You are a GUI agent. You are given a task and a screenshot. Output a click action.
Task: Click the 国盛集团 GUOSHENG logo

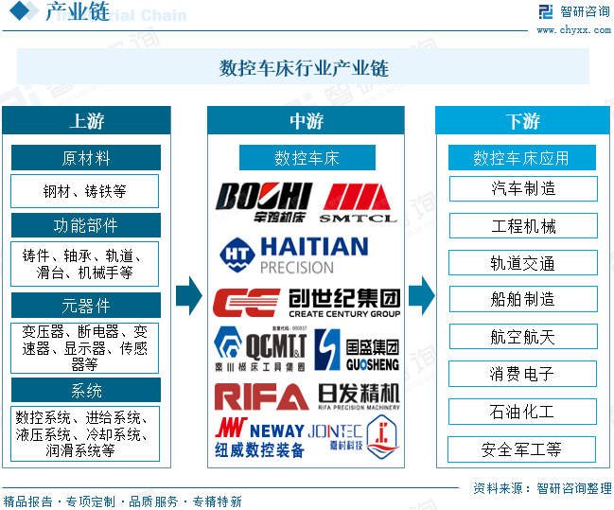tap(357, 350)
